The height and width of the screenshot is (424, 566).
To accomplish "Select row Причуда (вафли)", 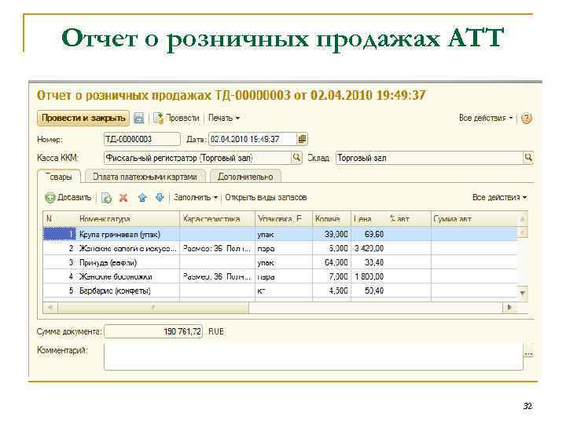I will (x=280, y=262).
